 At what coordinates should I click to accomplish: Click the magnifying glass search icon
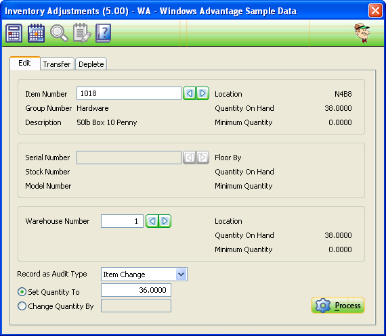(59, 33)
